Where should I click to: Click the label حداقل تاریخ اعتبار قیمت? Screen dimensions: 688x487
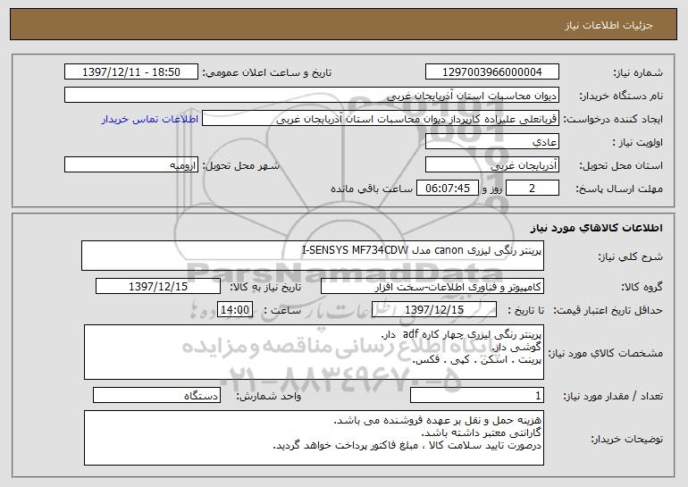click(x=608, y=311)
